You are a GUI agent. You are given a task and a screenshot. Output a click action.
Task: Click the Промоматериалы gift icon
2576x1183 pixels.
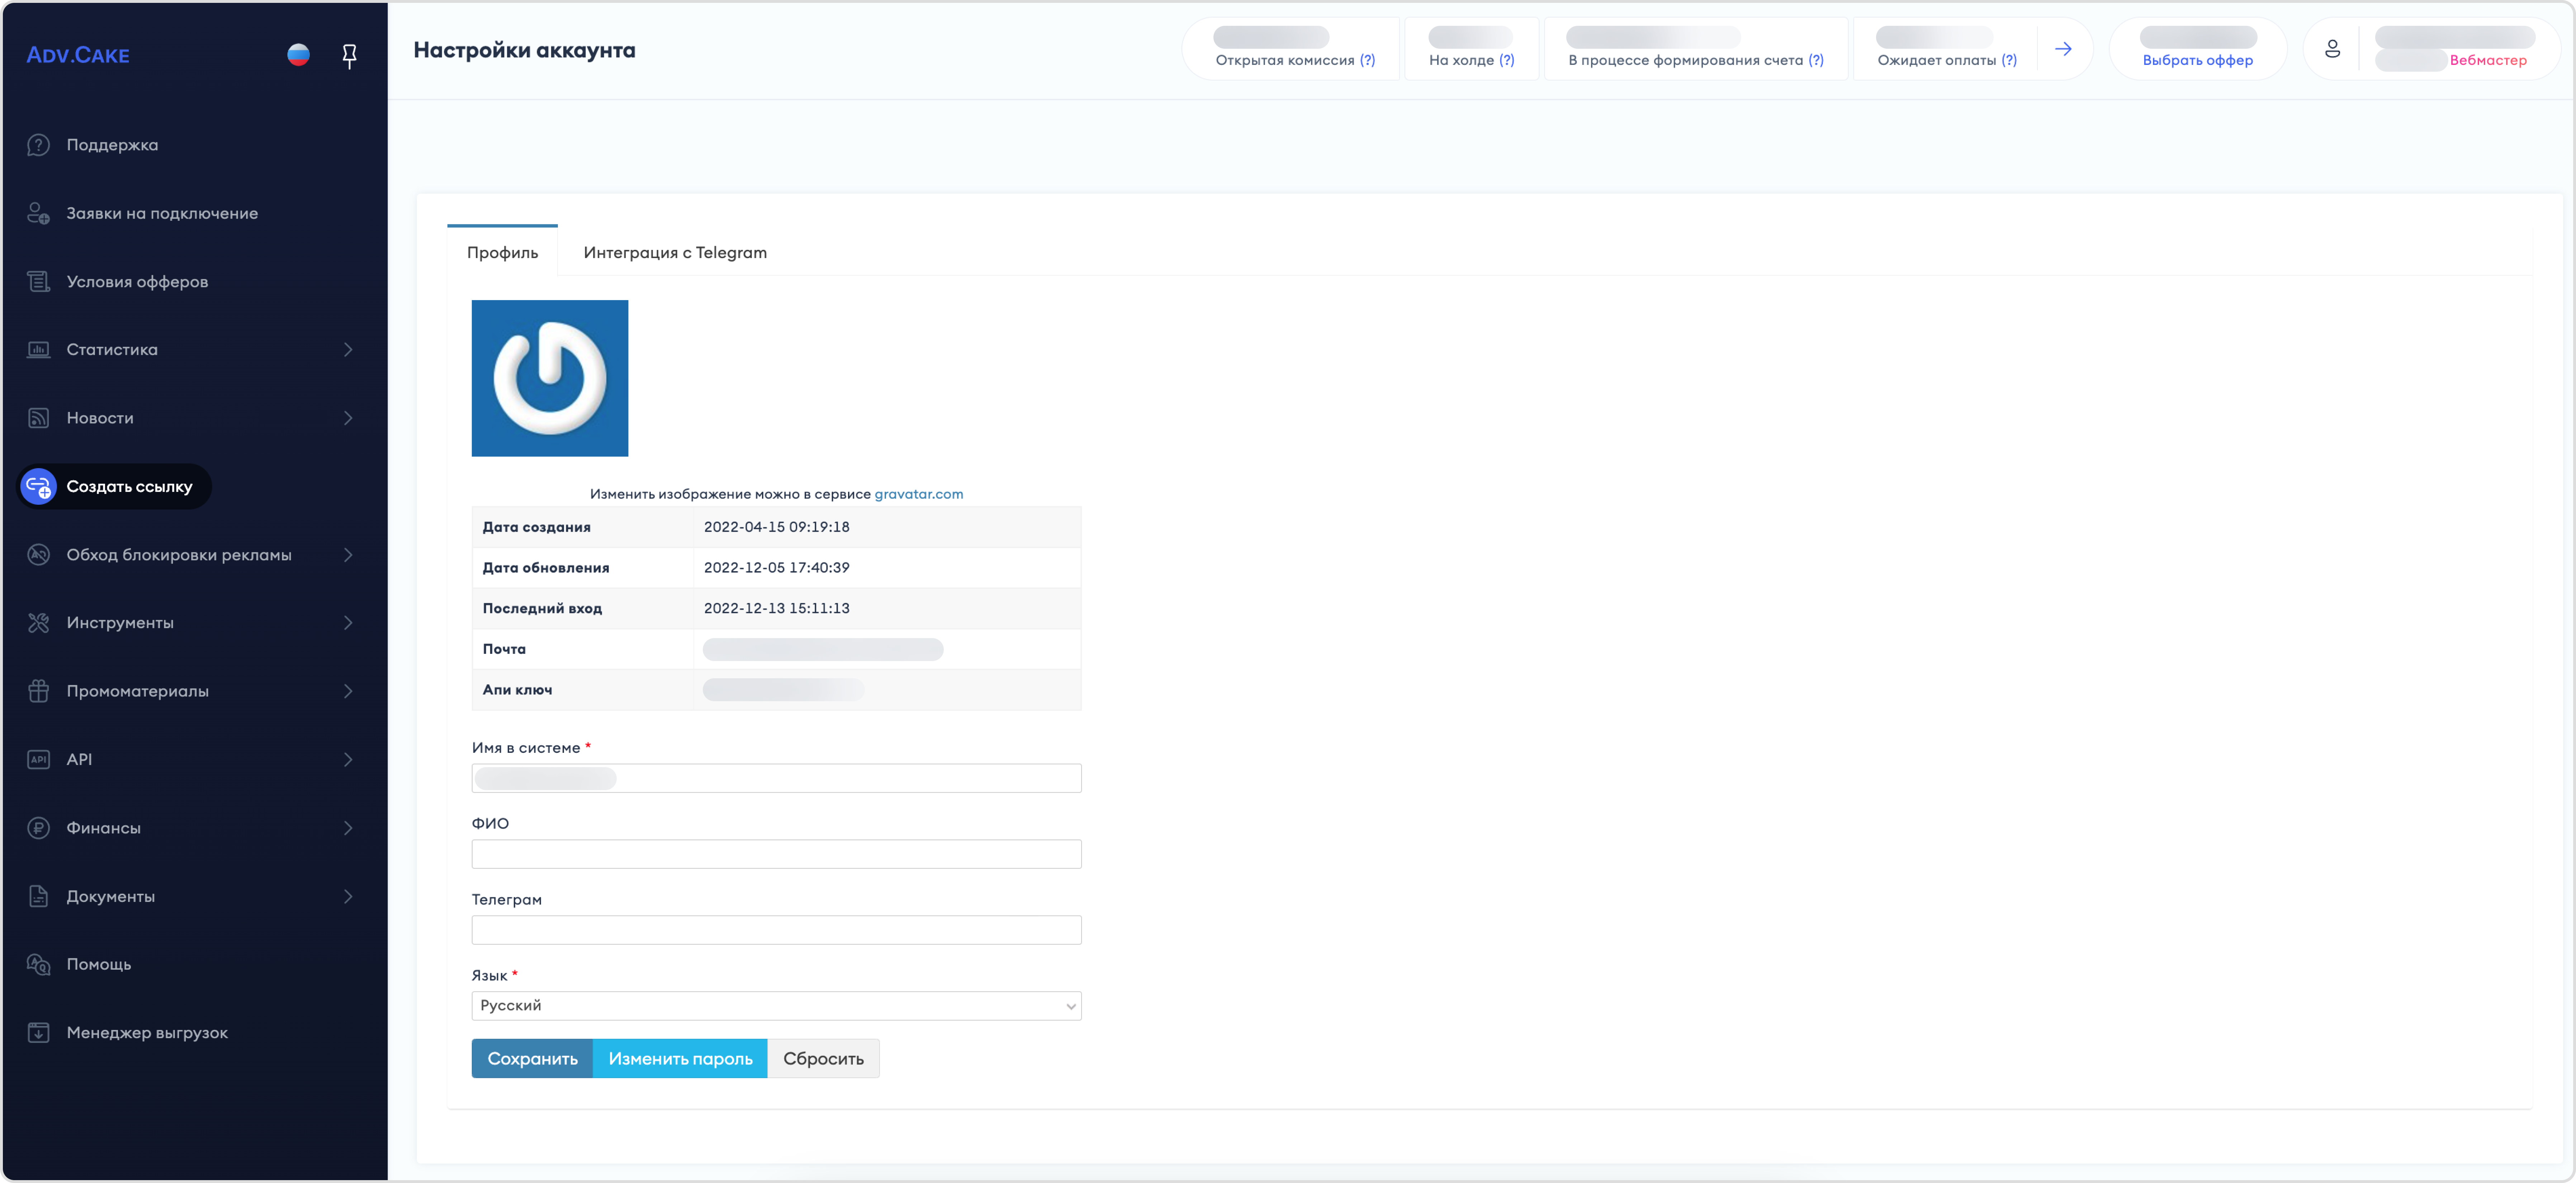38,691
